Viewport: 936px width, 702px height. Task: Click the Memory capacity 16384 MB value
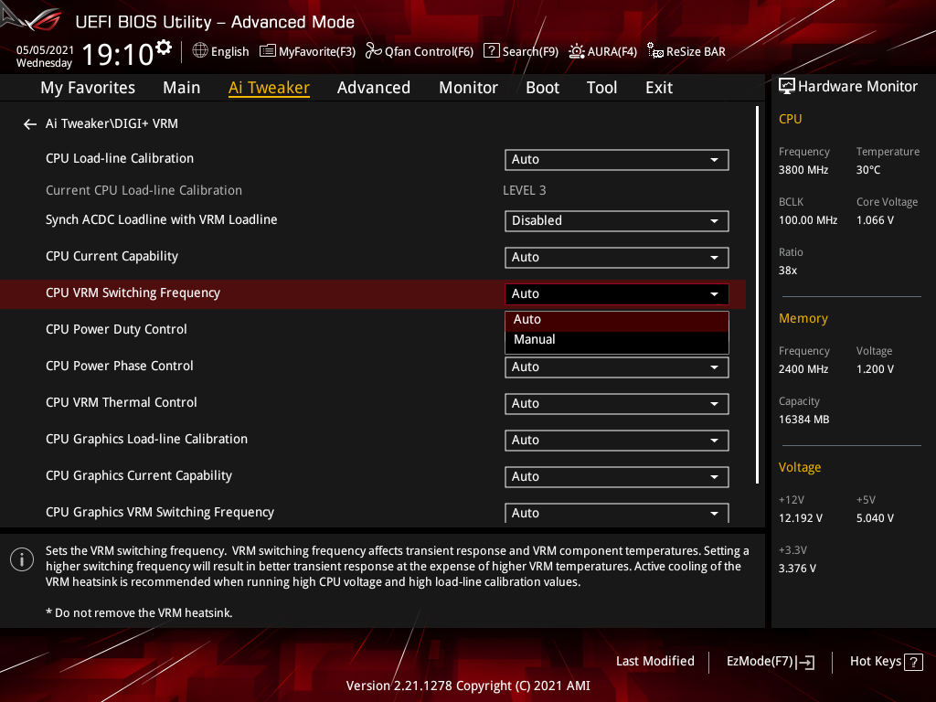click(x=803, y=420)
